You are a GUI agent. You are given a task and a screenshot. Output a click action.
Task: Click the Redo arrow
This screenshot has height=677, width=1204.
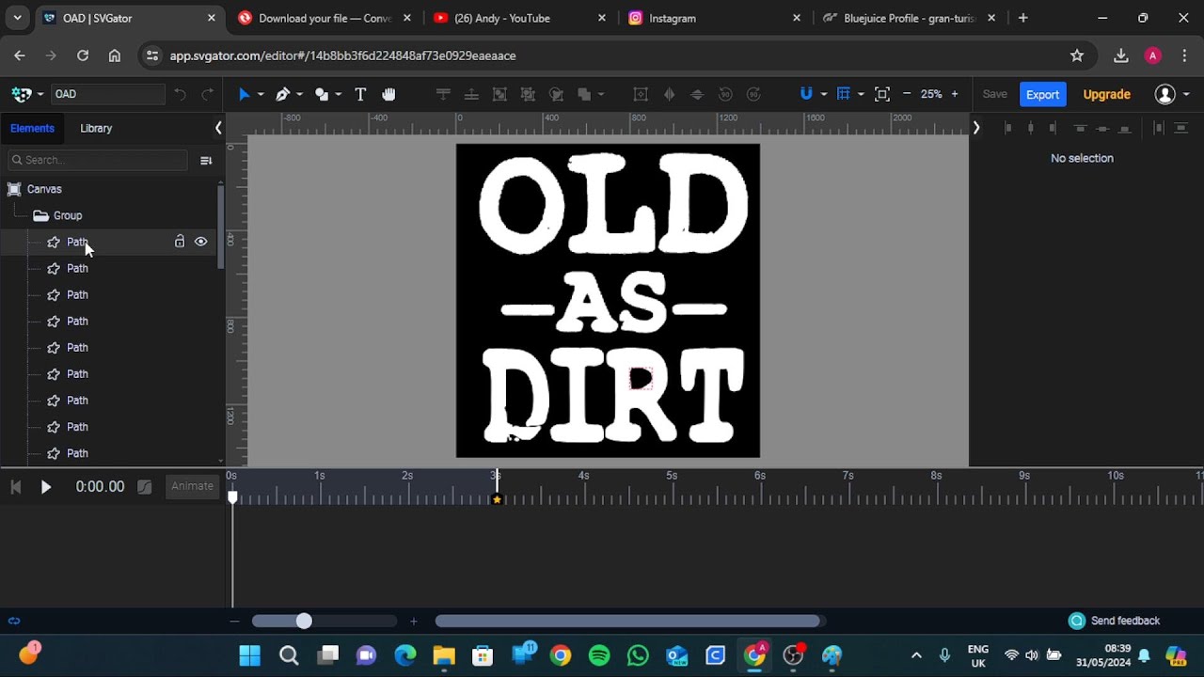point(207,94)
